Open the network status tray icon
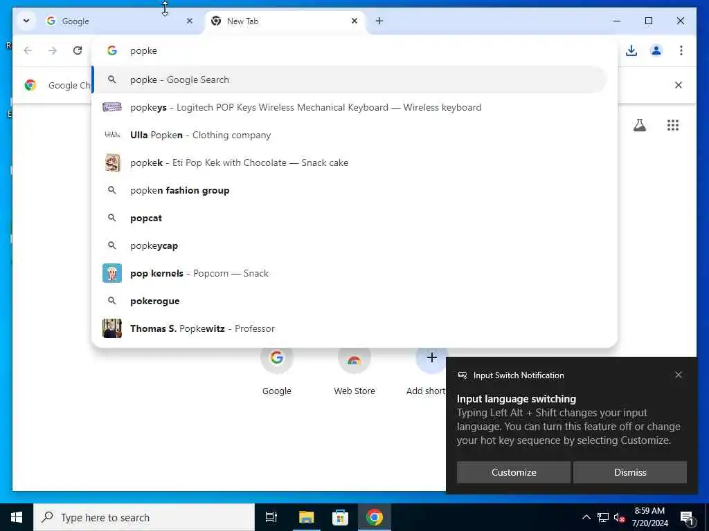 [x=603, y=517]
